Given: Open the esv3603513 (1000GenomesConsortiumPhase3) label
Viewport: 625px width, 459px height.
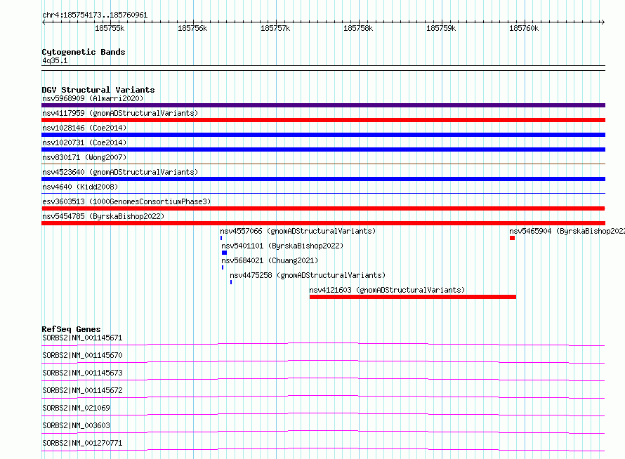Looking at the screenshot, I should point(126,201).
